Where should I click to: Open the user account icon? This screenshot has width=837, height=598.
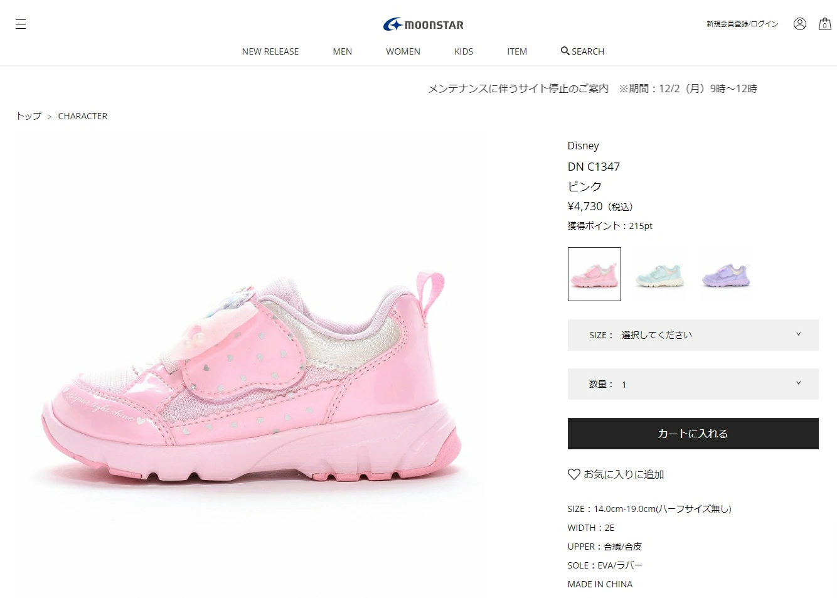point(799,24)
